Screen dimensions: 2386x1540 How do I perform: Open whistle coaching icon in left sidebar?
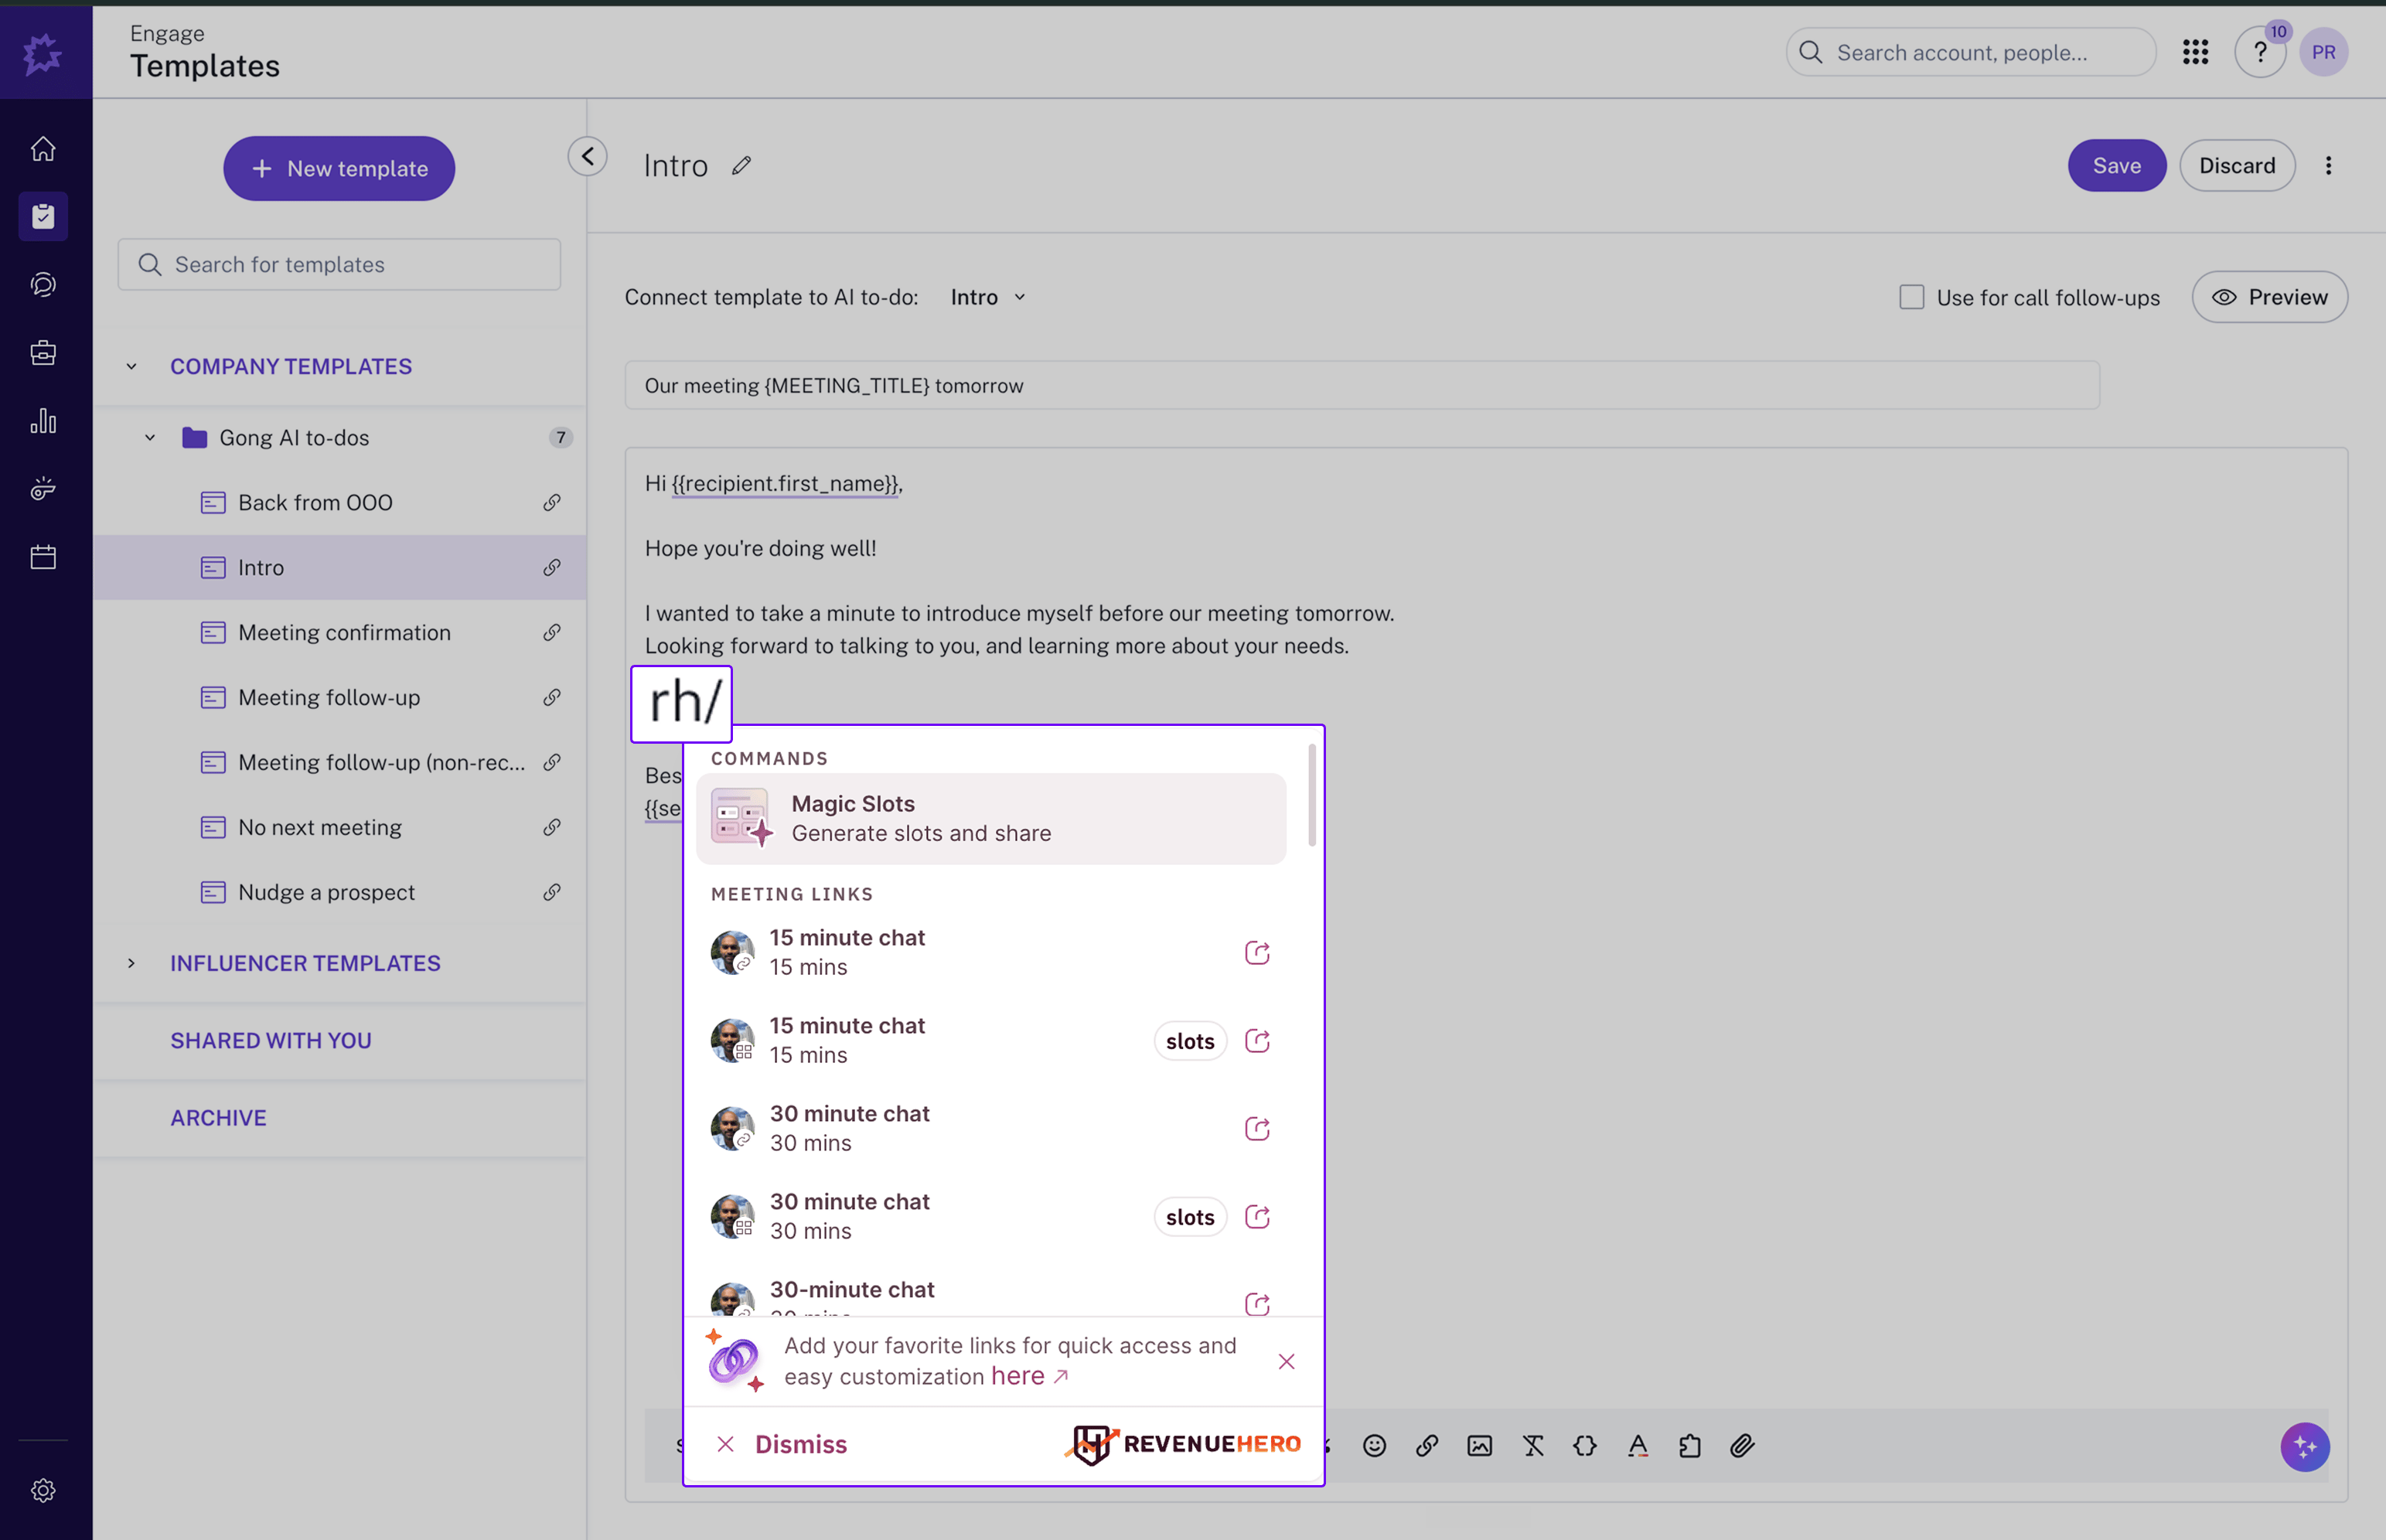tap(43, 489)
